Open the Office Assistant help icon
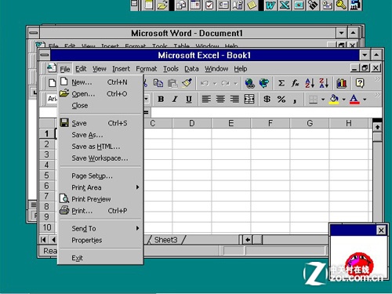Viewport: 392px width, 294px height. click(360, 83)
